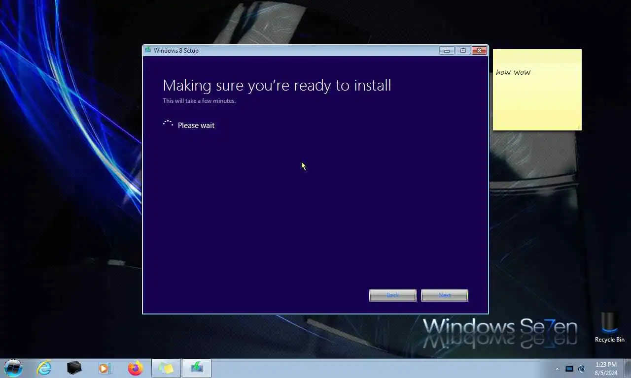The width and height of the screenshot is (631, 378).
Task: Open the volume tray icon
Action: (x=581, y=369)
